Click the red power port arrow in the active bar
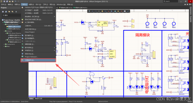 coord(108,11)
